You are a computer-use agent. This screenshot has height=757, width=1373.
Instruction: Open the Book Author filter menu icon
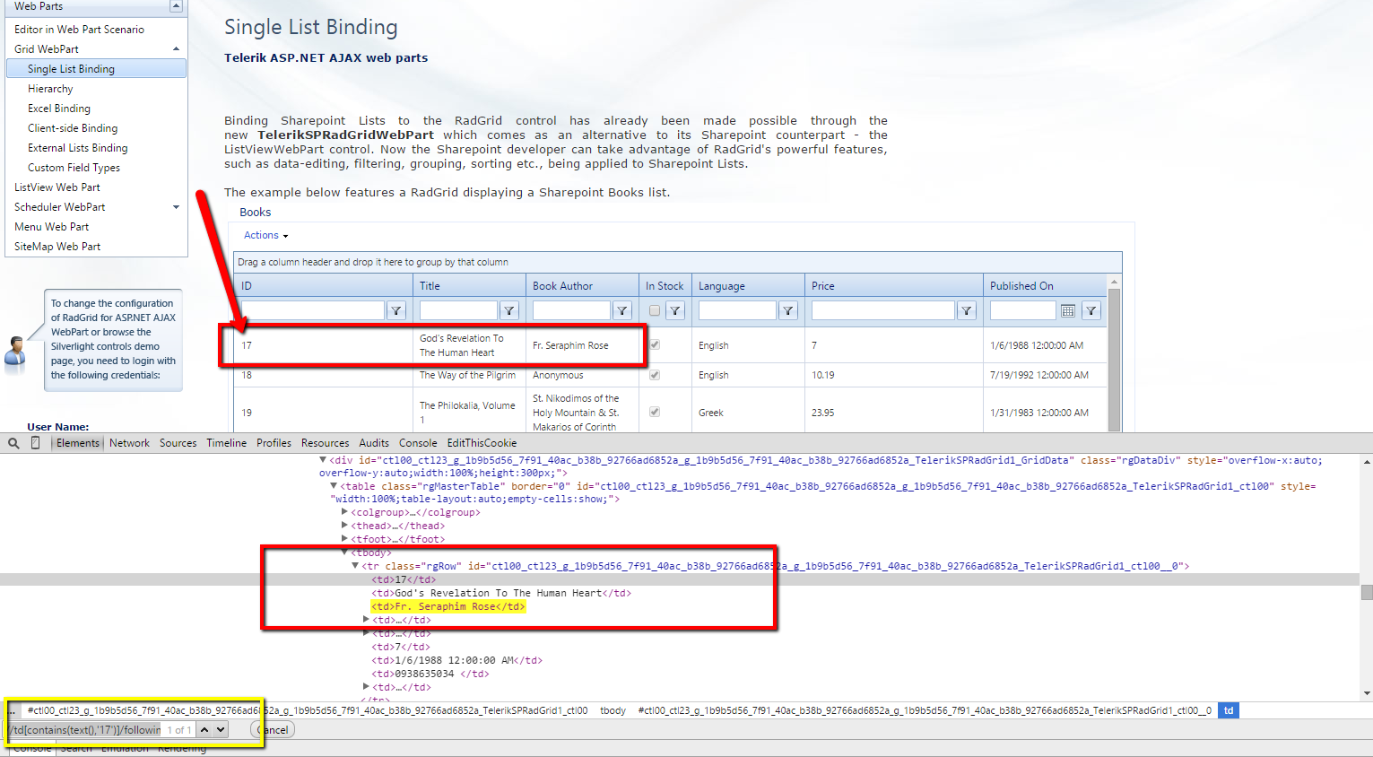tap(622, 310)
